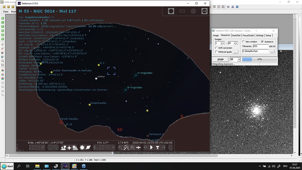This screenshot has height=170, width=302.
Task: Toggle the equatorial grid in Stellarium
Action: click(50, 148)
